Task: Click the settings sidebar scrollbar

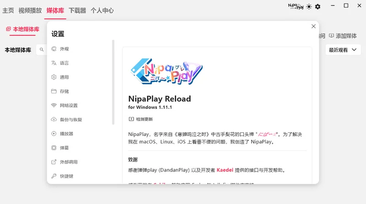Action: 113,82
